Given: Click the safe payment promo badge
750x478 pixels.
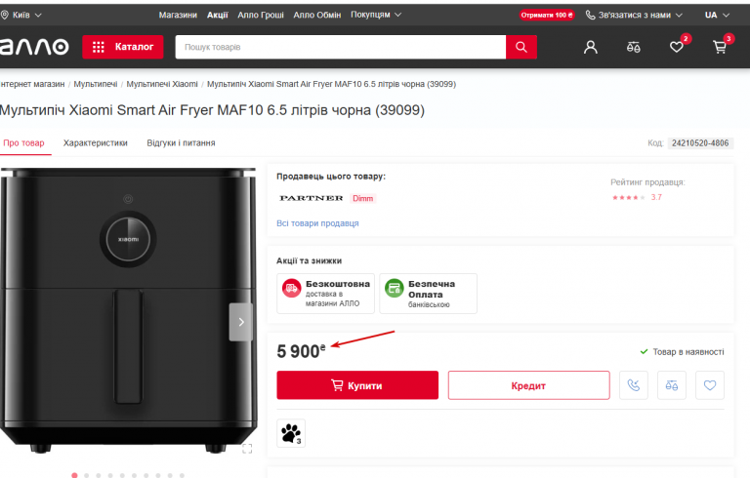Looking at the screenshot, I should 428,294.
